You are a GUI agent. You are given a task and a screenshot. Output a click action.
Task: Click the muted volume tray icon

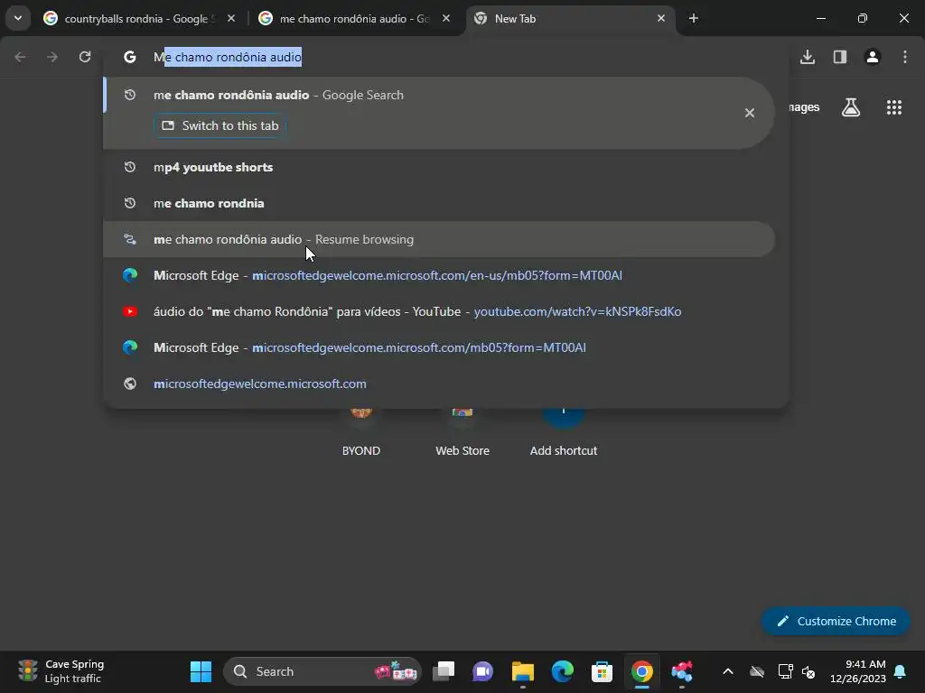pos(808,671)
